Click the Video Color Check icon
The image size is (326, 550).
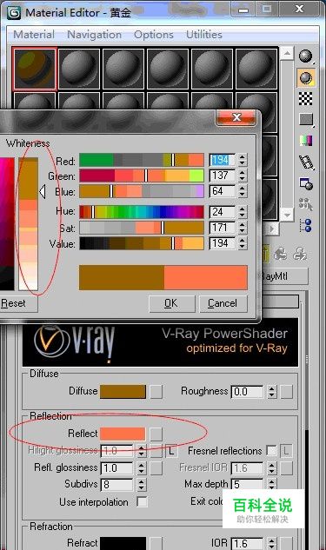click(x=306, y=141)
